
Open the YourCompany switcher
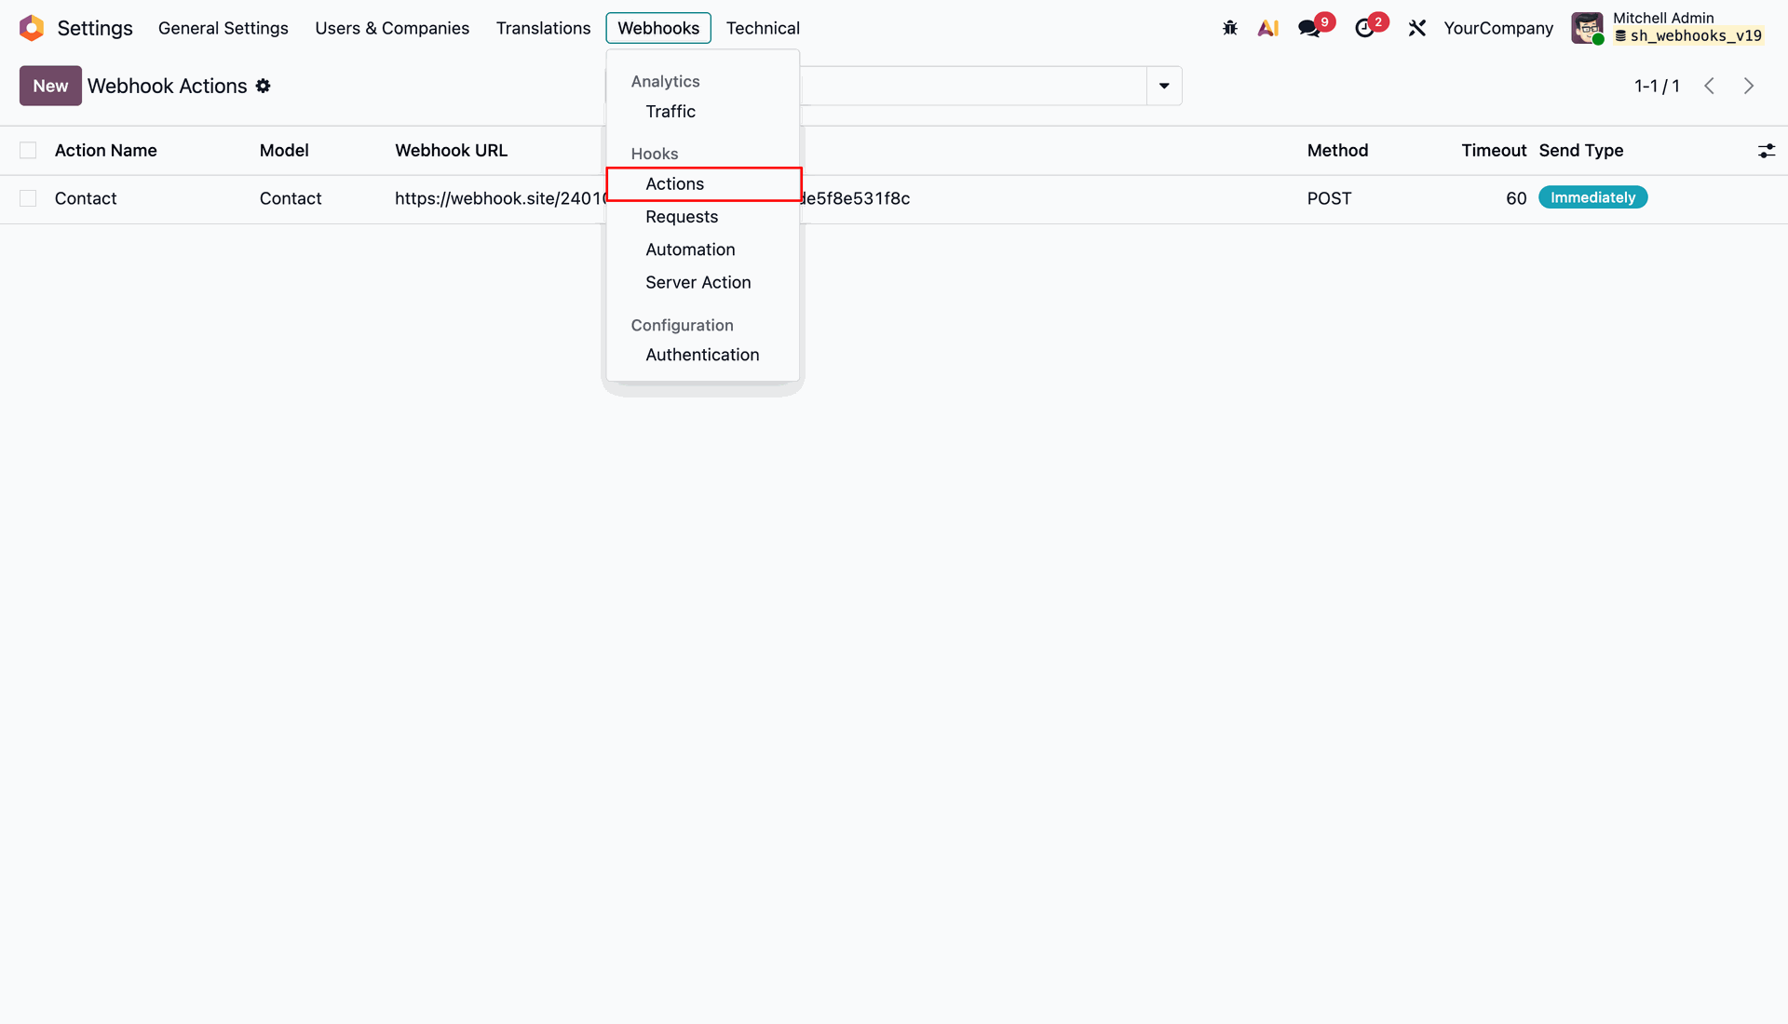click(x=1498, y=28)
